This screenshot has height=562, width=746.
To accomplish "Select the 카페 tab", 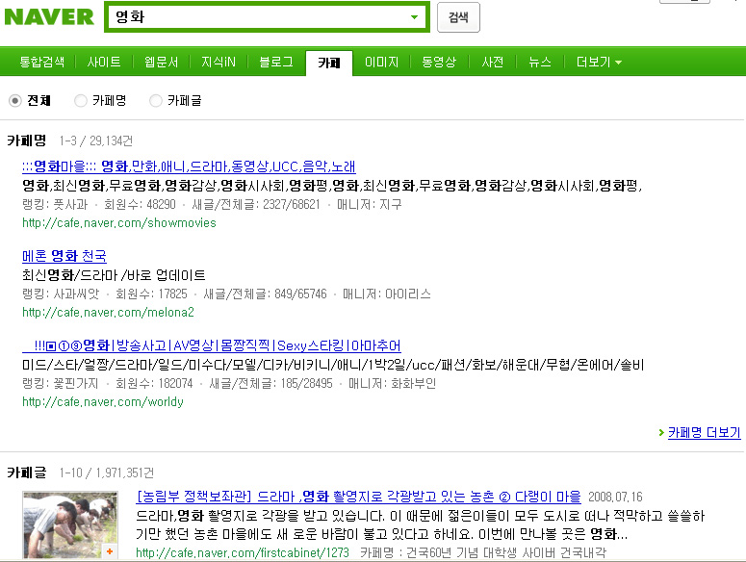I will tap(329, 63).
